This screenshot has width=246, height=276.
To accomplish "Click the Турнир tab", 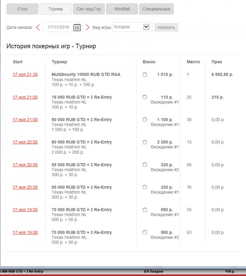I will 56,9.
